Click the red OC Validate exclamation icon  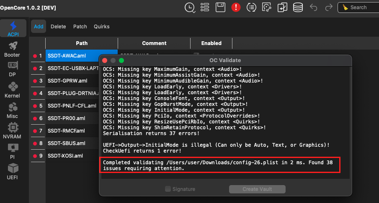[x=236, y=8]
